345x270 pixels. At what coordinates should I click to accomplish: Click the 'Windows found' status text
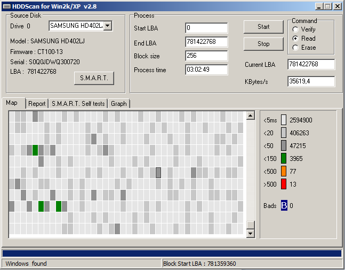click(x=26, y=264)
